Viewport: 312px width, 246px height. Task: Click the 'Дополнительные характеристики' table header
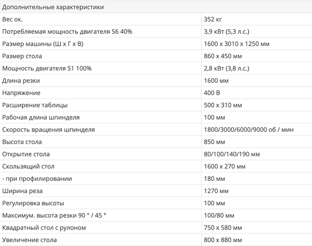(x=53, y=7)
